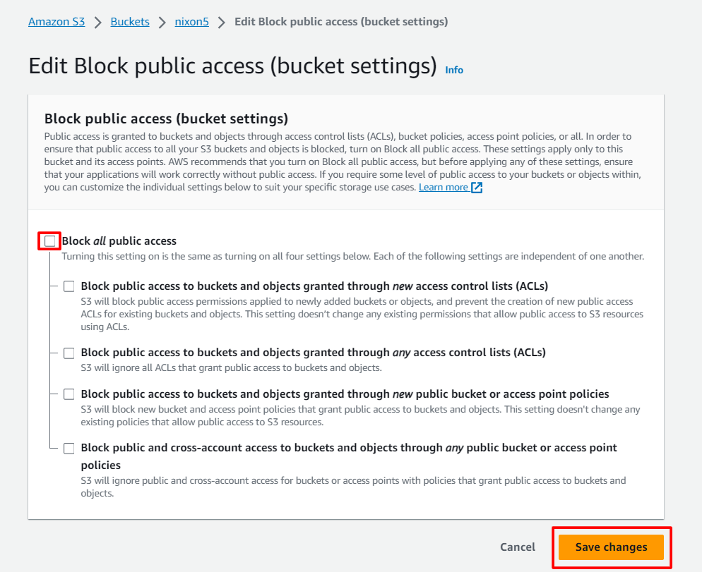702x572 pixels.
Task: Click the main Edit Block public access title
Action: [x=232, y=66]
